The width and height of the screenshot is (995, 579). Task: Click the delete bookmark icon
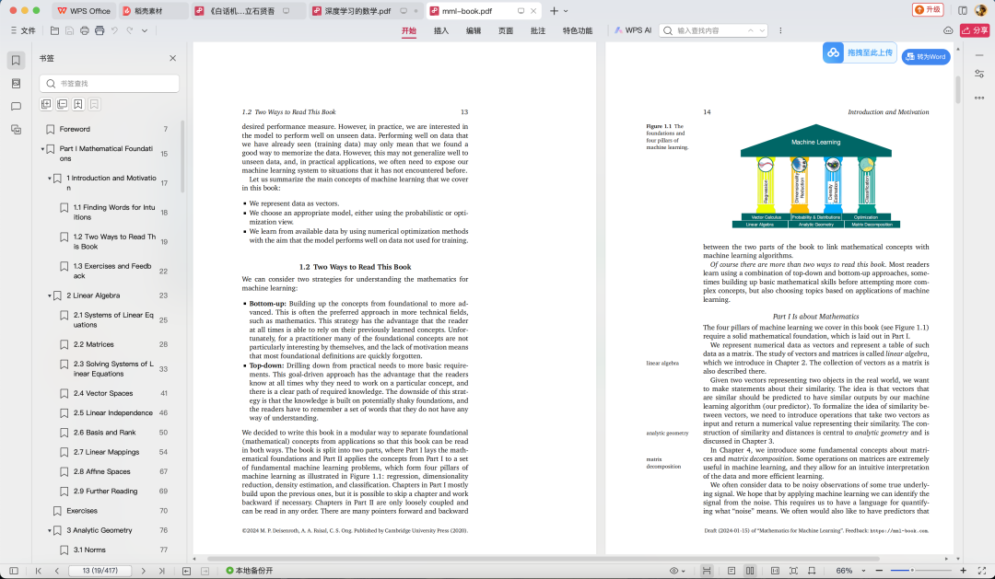click(94, 104)
